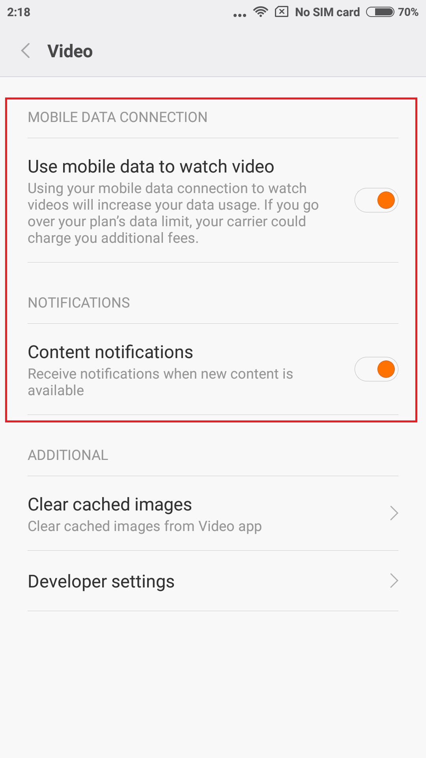Tap the 70% battery percentage text
Screen dimensions: 426x758
[x=408, y=12]
